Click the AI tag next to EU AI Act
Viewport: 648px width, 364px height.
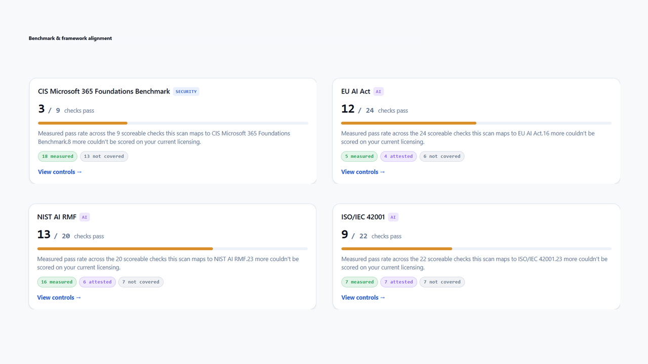click(x=378, y=92)
